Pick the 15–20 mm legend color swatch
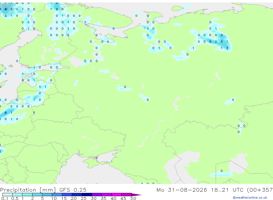This screenshot has height=200, width=273. 67,195
